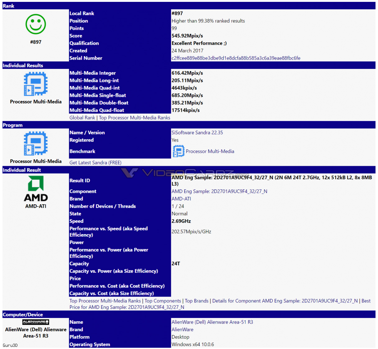The image size is (378, 349).
Task: Click the 'Desktop' platform value
Action: 180,337
